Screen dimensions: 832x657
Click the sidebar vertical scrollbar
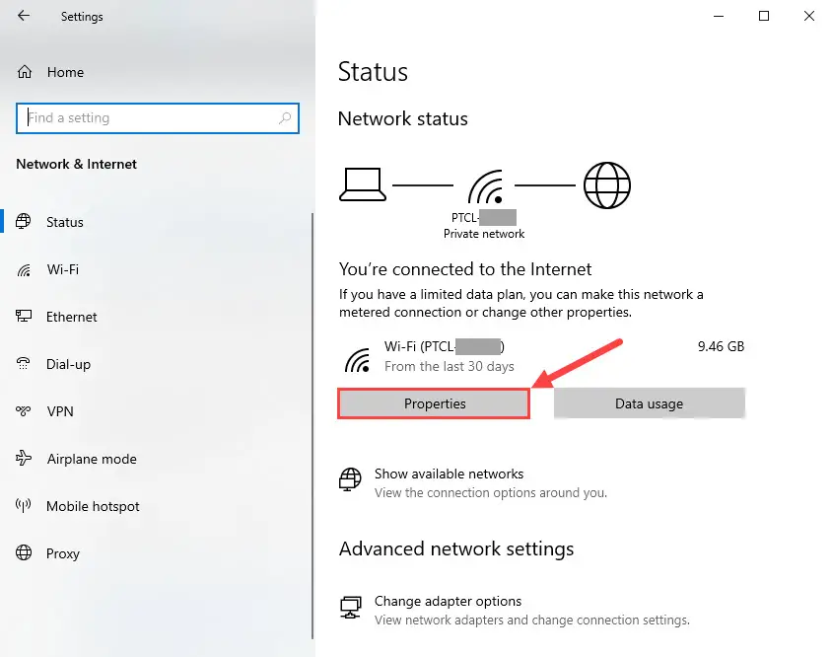tap(312, 426)
